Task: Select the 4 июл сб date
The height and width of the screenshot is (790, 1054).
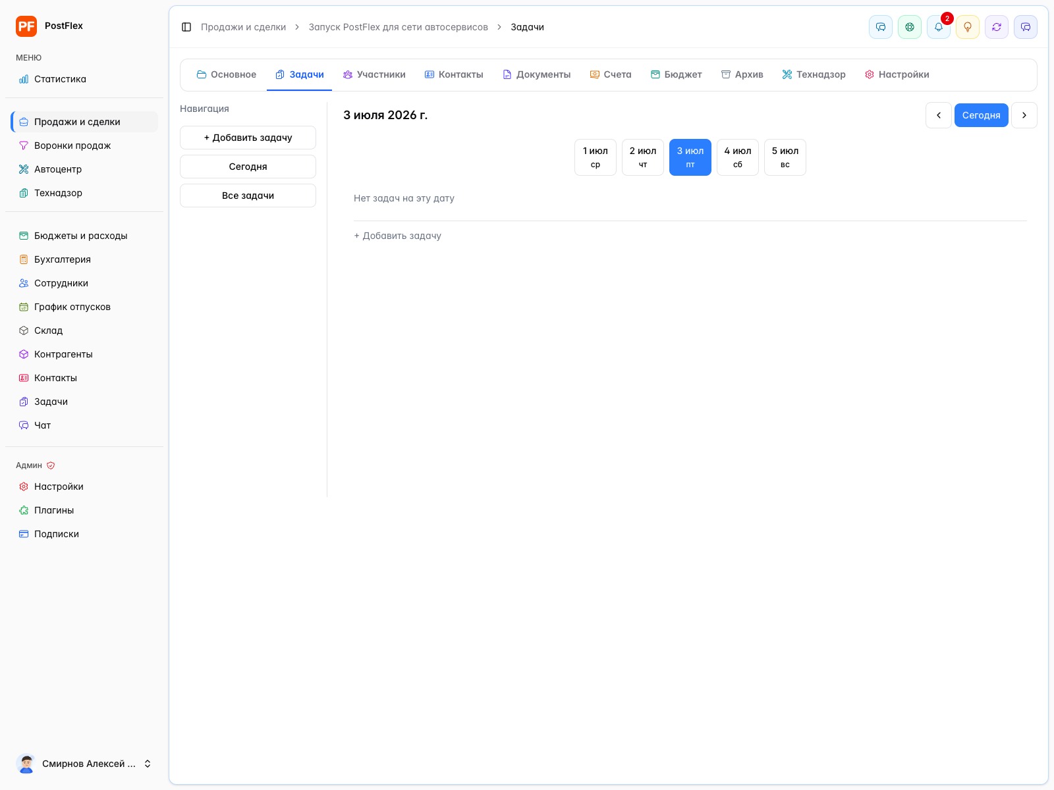Action: (738, 157)
